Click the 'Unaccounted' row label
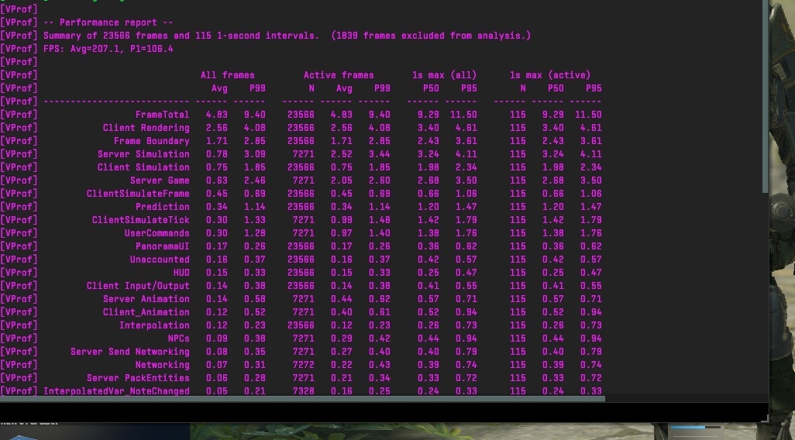795x440 pixels. click(x=160, y=260)
